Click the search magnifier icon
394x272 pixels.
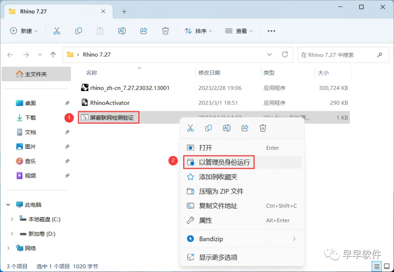[x=380, y=54]
